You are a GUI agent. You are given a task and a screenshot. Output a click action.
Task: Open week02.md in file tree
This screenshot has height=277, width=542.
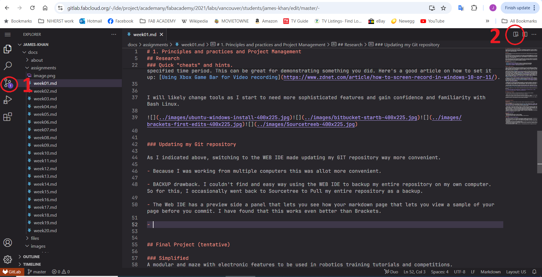pos(45,91)
